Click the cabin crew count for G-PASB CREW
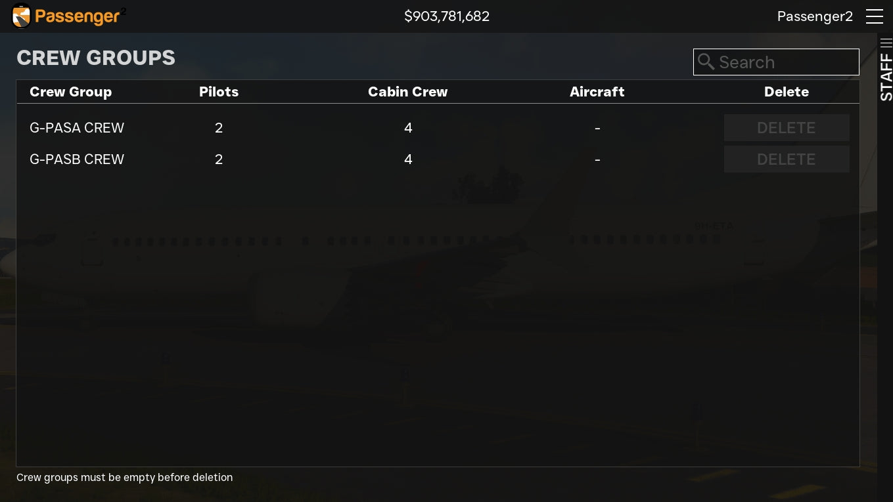Screen dimensions: 893x502 [408, 159]
